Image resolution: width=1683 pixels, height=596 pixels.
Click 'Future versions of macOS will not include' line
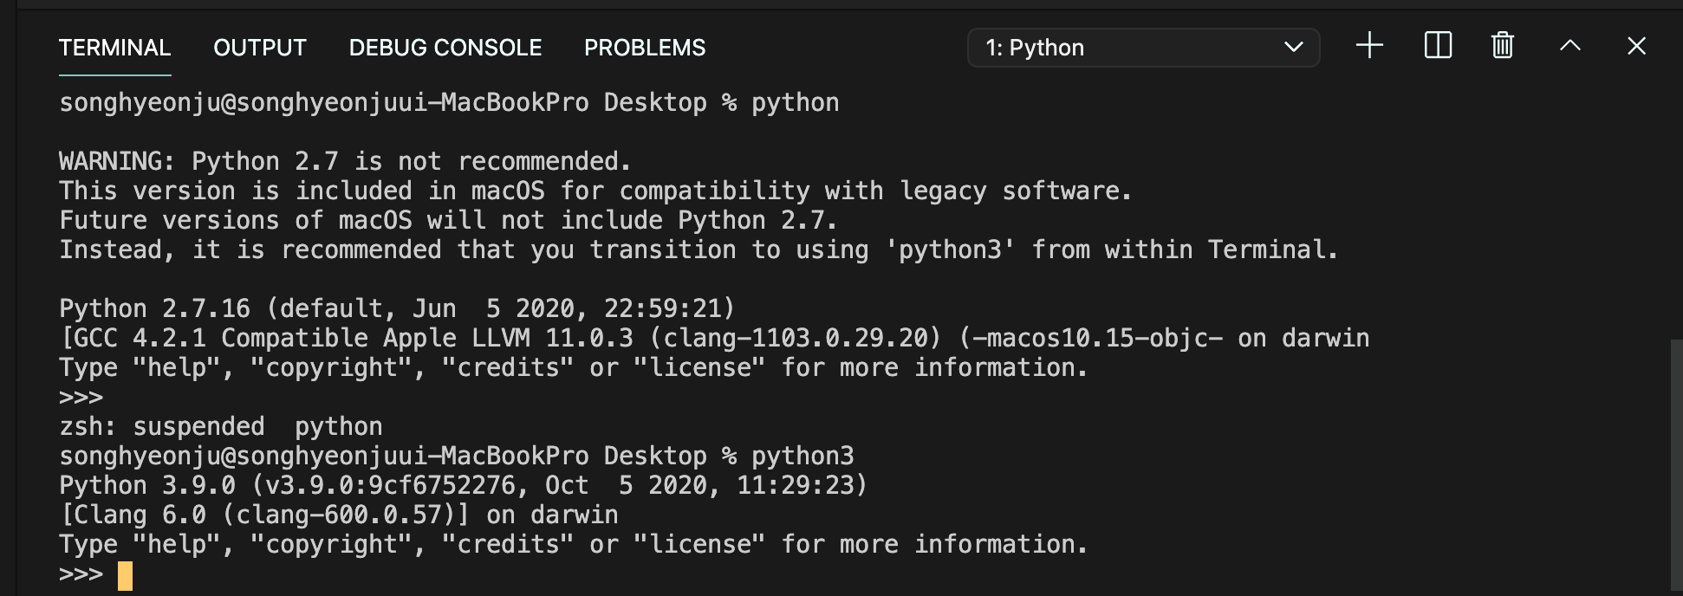pos(448,220)
